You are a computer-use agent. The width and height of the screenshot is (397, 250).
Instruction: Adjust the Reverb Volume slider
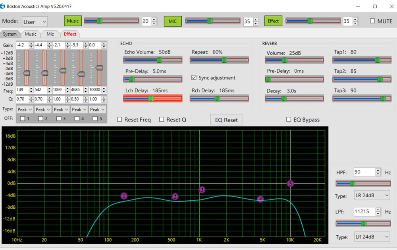point(295,60)
